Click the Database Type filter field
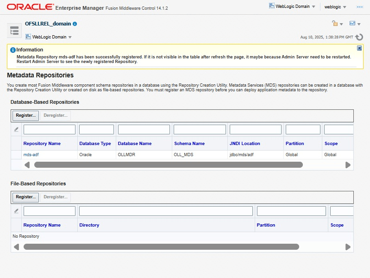Viewport: 370px width, 278px height. click(x=96, y=129)
